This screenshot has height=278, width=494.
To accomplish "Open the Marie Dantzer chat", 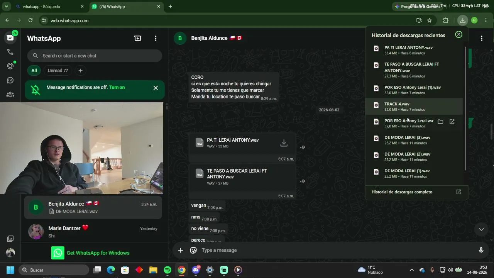I will [x=93, y=232].
